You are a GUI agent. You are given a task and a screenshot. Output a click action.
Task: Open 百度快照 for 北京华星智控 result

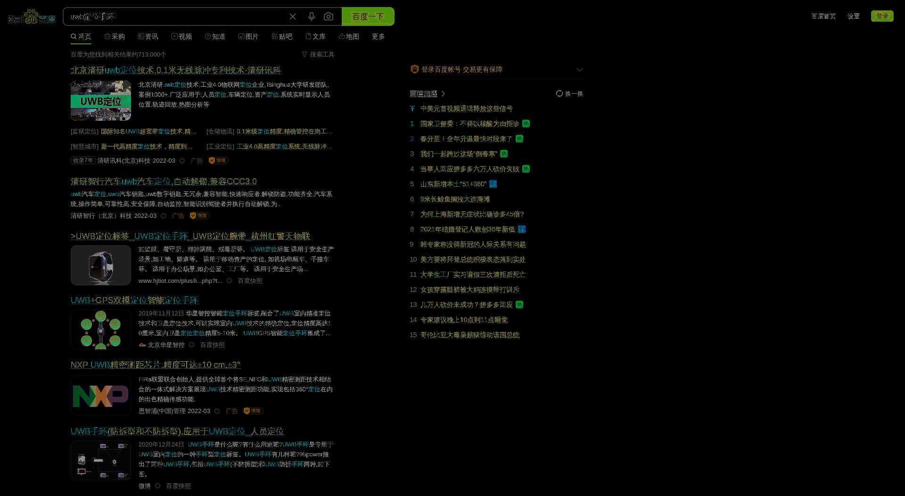point(213,345)
